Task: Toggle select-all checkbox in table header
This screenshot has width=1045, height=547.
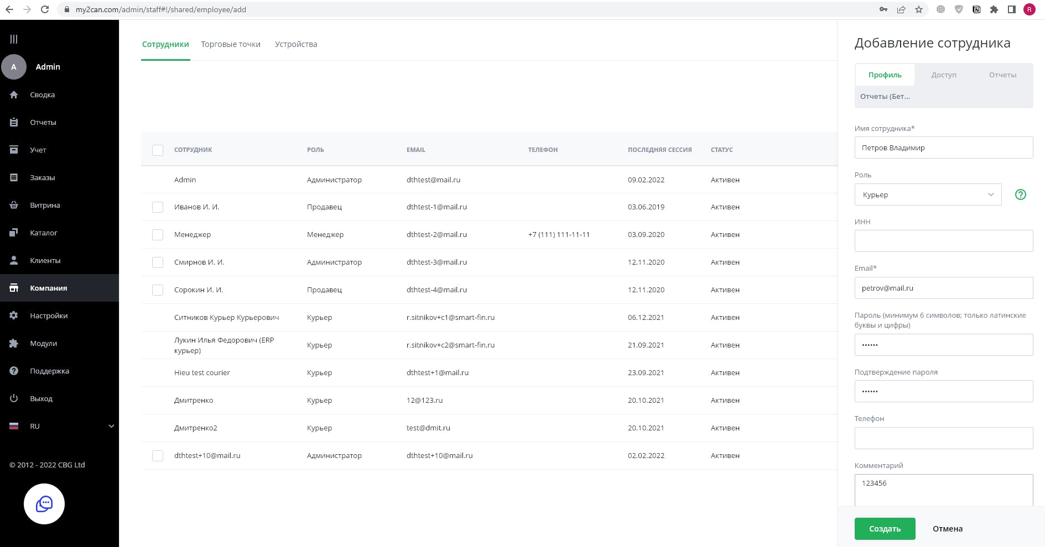Action: coord(158,150)
